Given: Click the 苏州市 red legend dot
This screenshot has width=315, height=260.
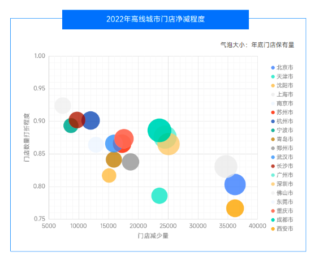Looking at the screenshot, I should [x=273, y=112].
